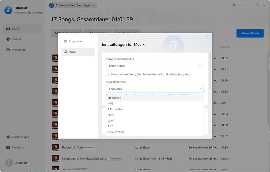Click the toolbox icon beside Werkzeuge
This screenshot has width=270, height=172.
[x=8, y=50]
